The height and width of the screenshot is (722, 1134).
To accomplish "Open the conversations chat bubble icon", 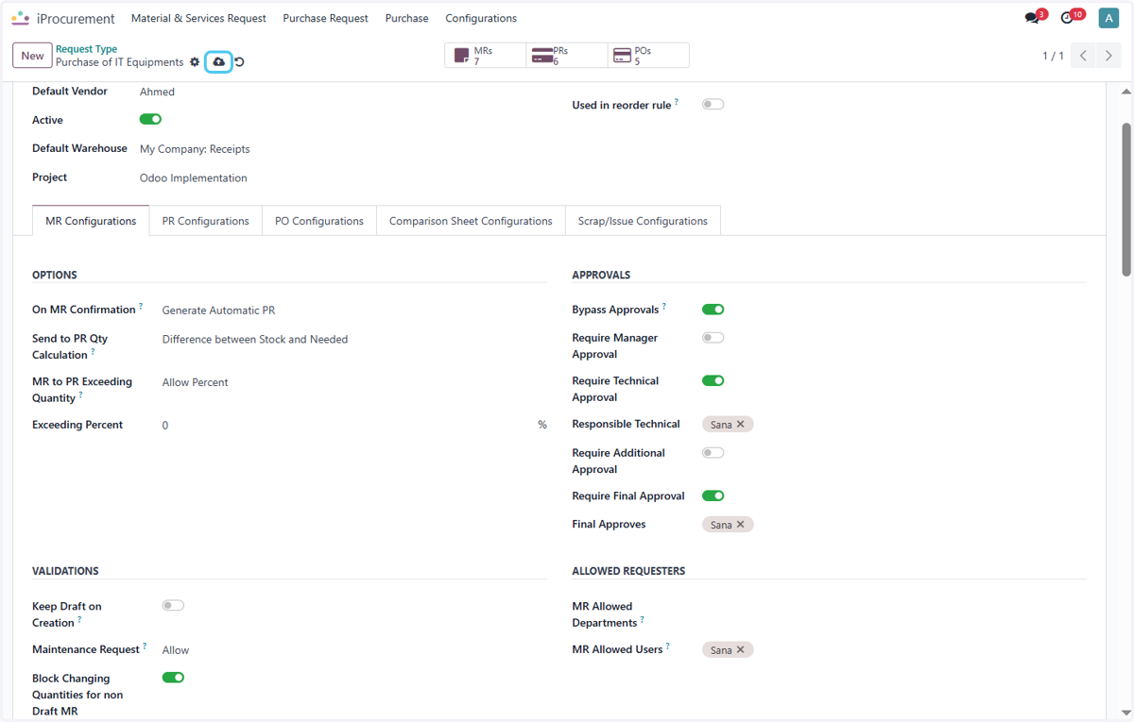I will click(x=1032, y=18).
